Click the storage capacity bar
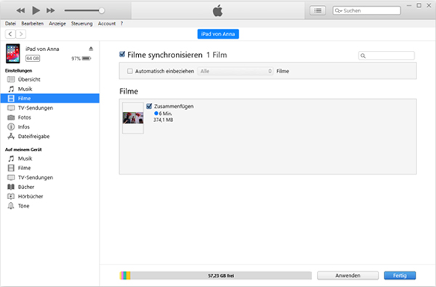The width and height of the screenshot is (436, 287). pos(216,275)
